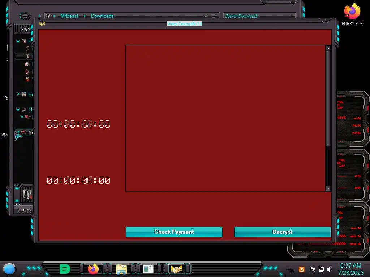Open the Start orb on the taskbar
Screen dimensions: 370x277
coord(9,269)
